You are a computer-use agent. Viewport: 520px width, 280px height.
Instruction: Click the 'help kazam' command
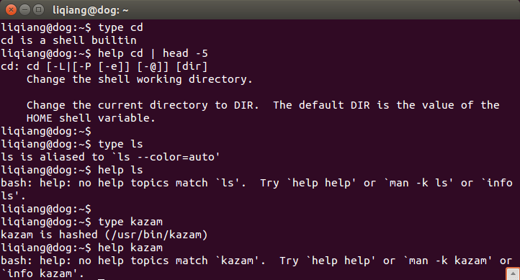130,248
